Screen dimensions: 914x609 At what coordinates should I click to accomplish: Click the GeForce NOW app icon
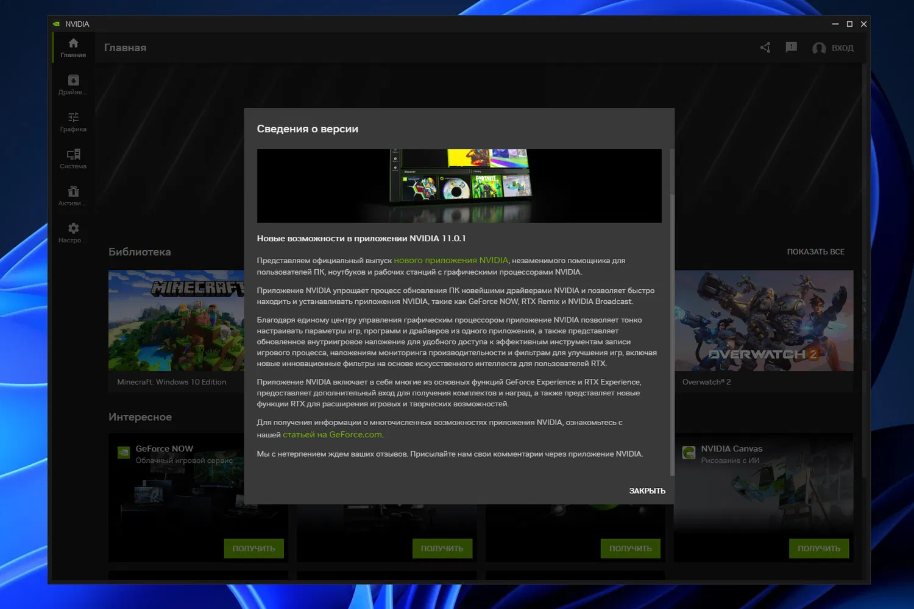tap(124, 452)
